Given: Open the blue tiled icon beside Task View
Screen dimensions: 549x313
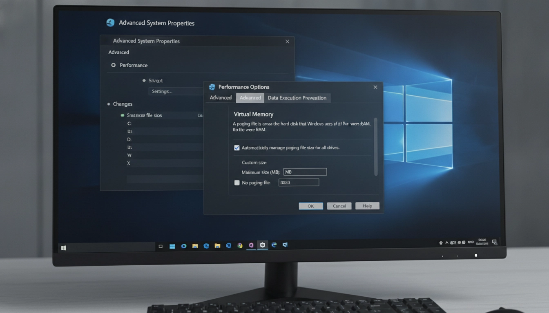Looking at the screenshot, I should pos(172,246).
